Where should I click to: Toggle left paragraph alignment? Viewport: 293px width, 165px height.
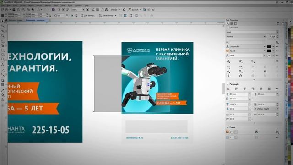point(236,88)
